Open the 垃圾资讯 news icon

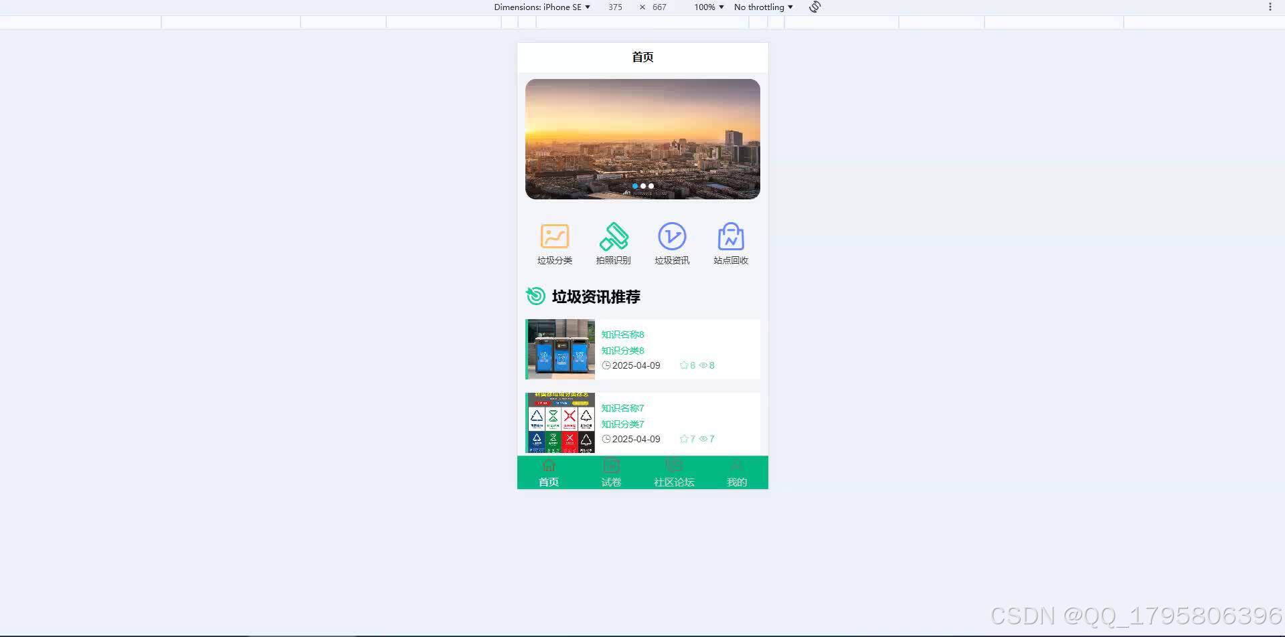[672, 236]
